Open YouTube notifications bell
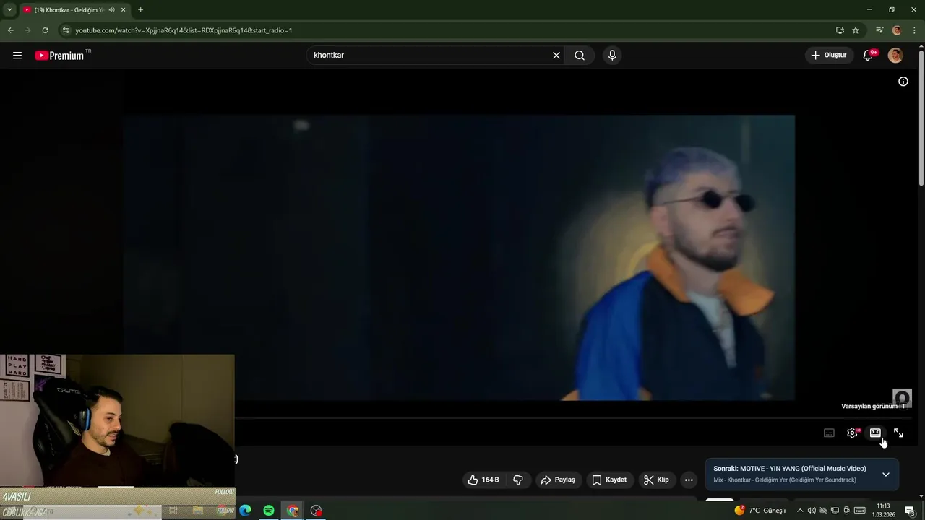 tap(869, 56)
